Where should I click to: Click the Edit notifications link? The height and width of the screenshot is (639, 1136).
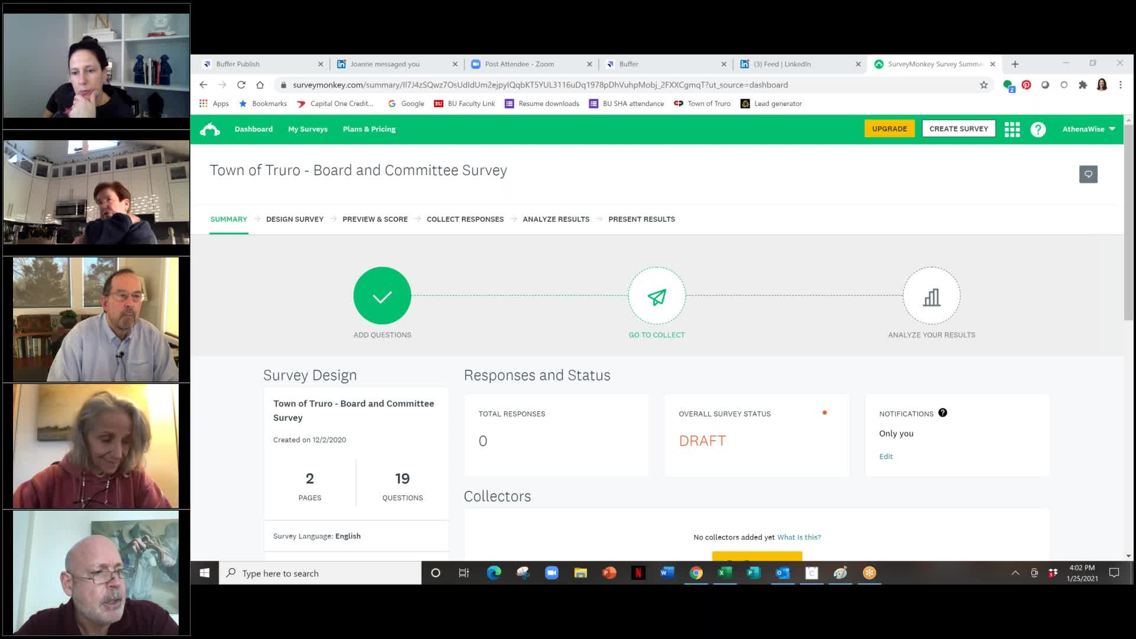[886, 456]
